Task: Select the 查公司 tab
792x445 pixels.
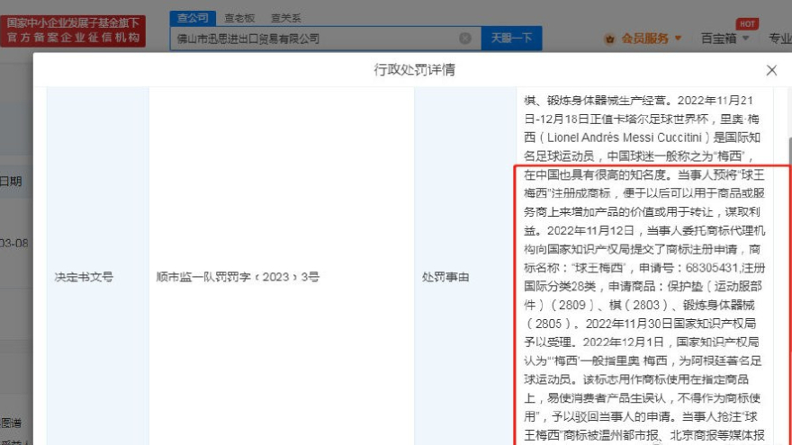Action: point(191,17)
